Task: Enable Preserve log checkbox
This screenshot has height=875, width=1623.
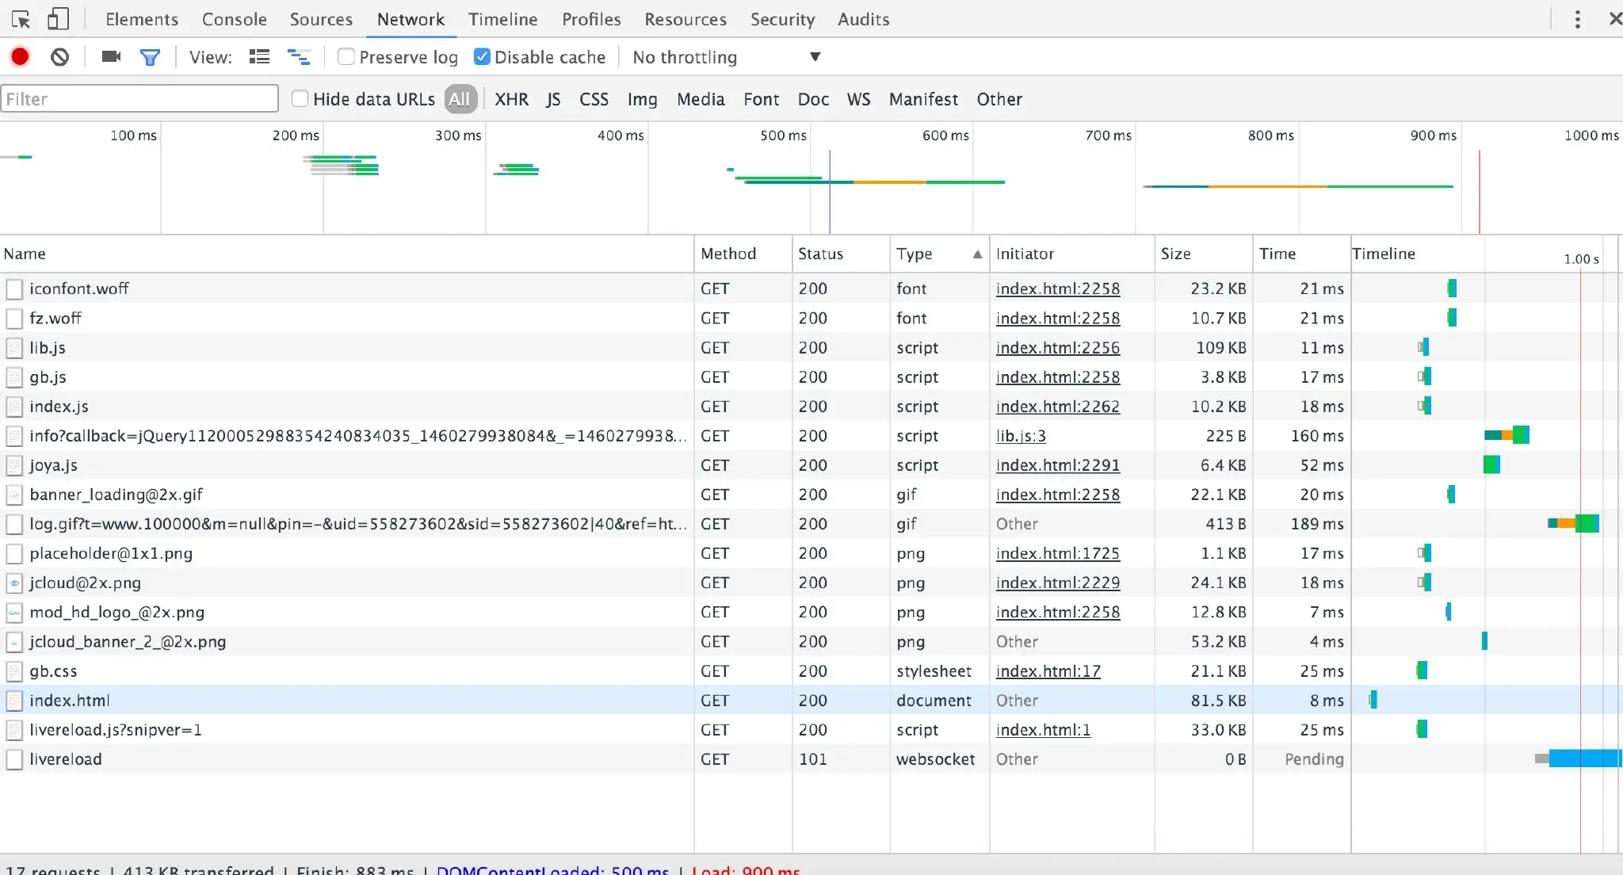Action: 346,57
